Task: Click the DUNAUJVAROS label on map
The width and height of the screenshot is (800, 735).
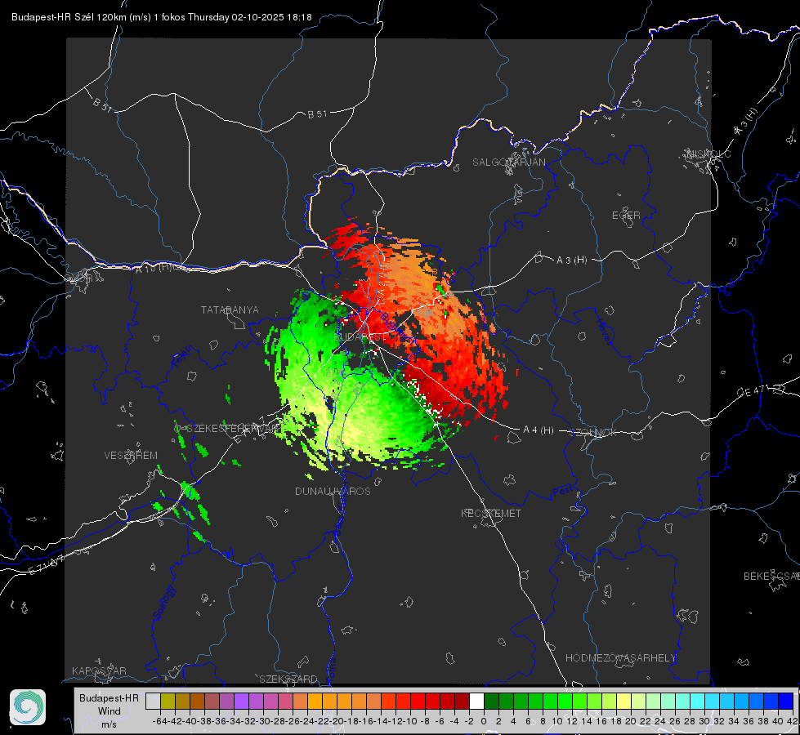Action: point(333,491)
